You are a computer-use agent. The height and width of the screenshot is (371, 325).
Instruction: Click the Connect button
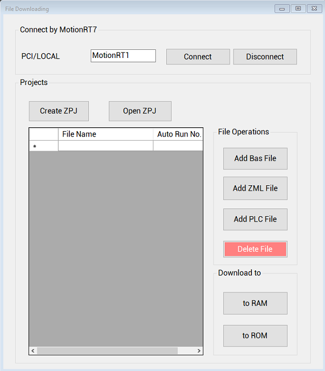tap(198, 57)
